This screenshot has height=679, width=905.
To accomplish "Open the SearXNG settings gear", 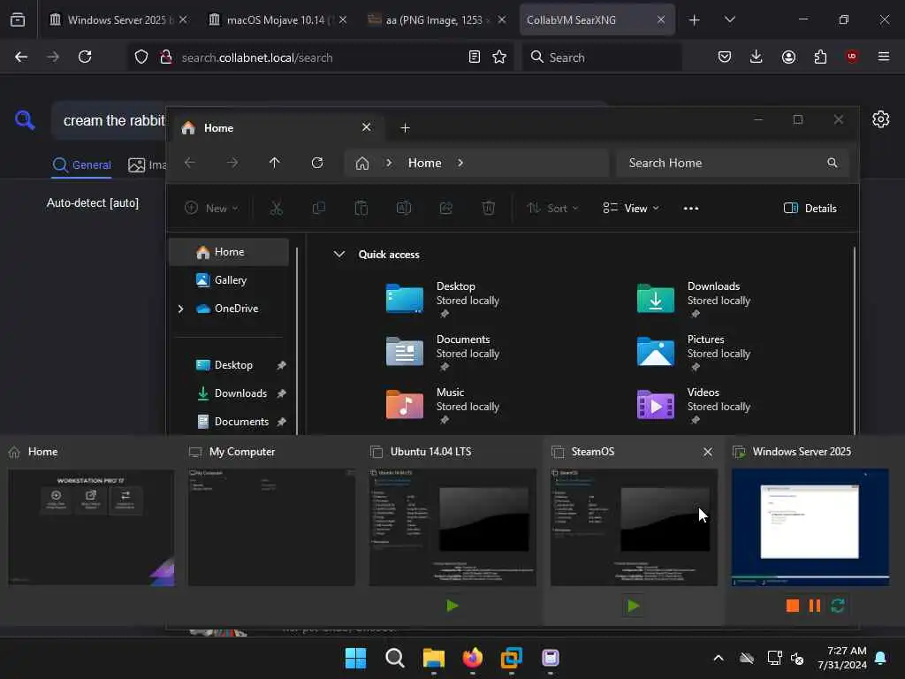I will [881, 119].
